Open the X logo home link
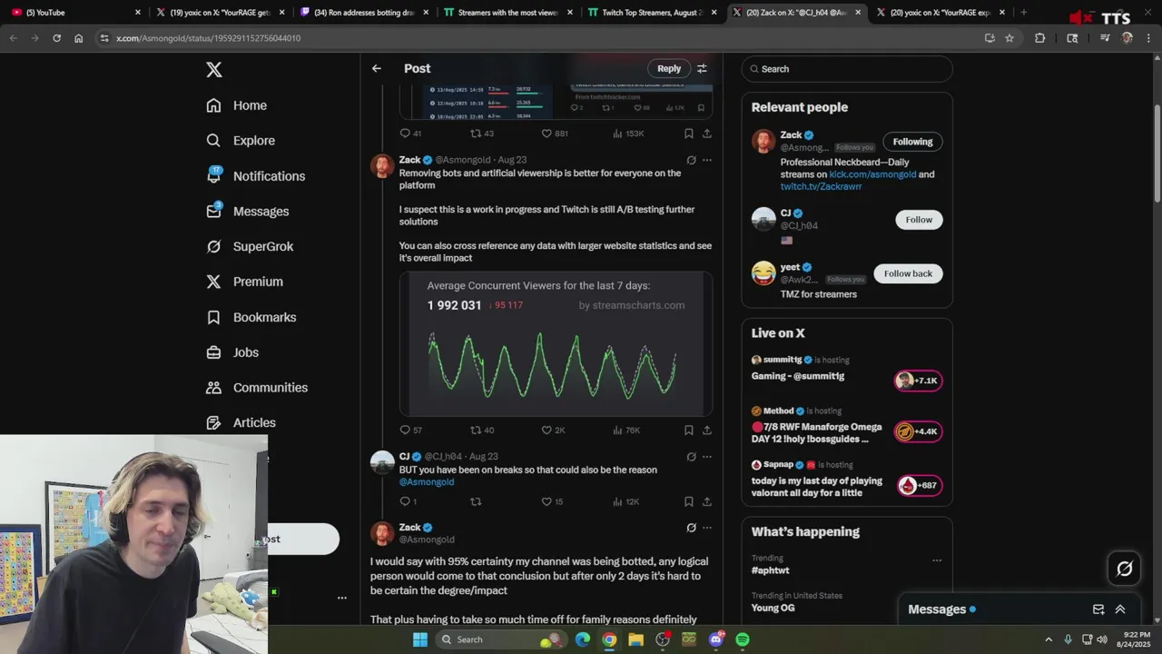This screenshot has width=1162, height=654. tap(214, 70)
